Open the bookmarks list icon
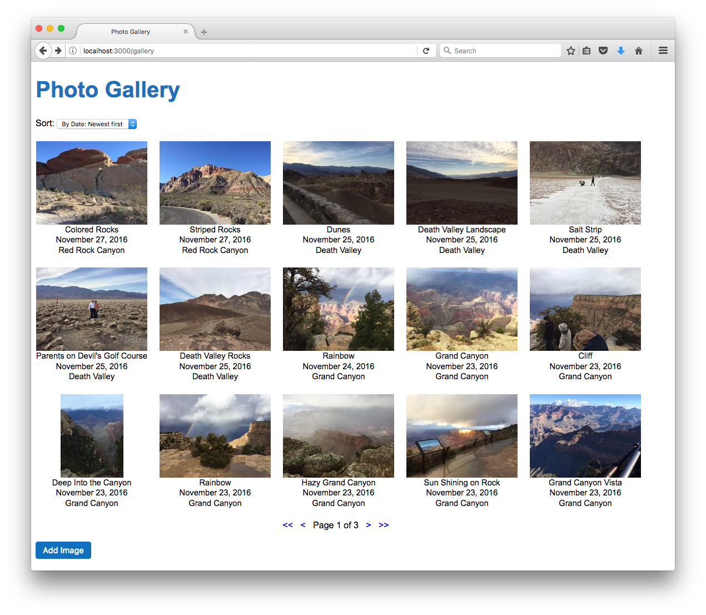This screenshot has height=615, width=706. coord(586,51)
